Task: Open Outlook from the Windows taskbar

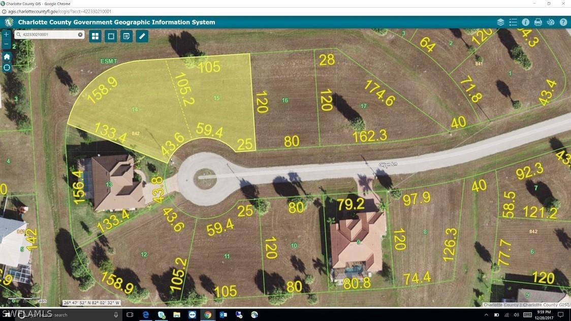Action: click(223, 315)
